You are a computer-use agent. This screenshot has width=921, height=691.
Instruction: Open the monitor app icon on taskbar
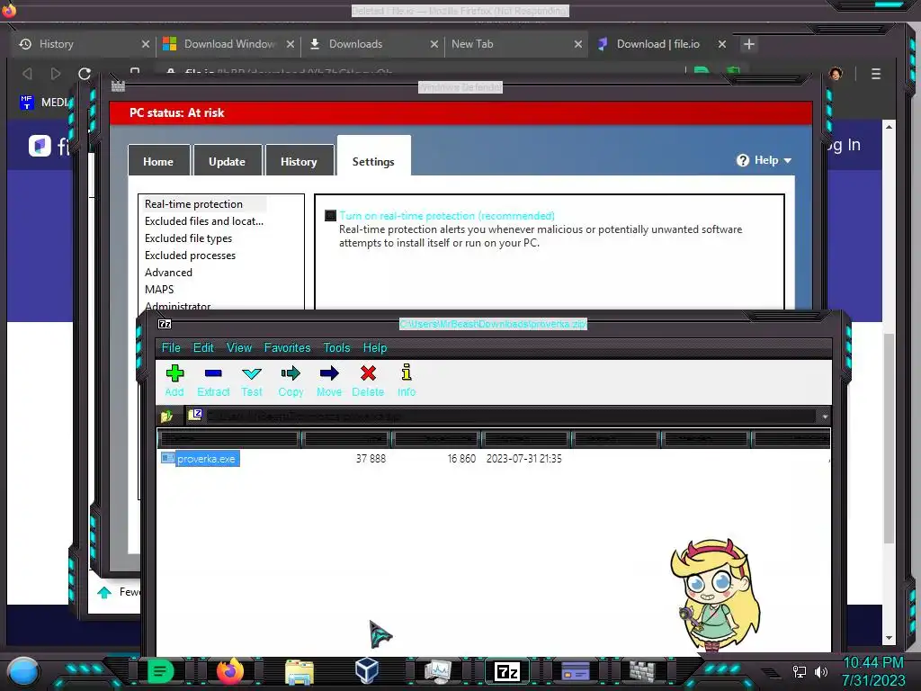[x=438, y=671]
